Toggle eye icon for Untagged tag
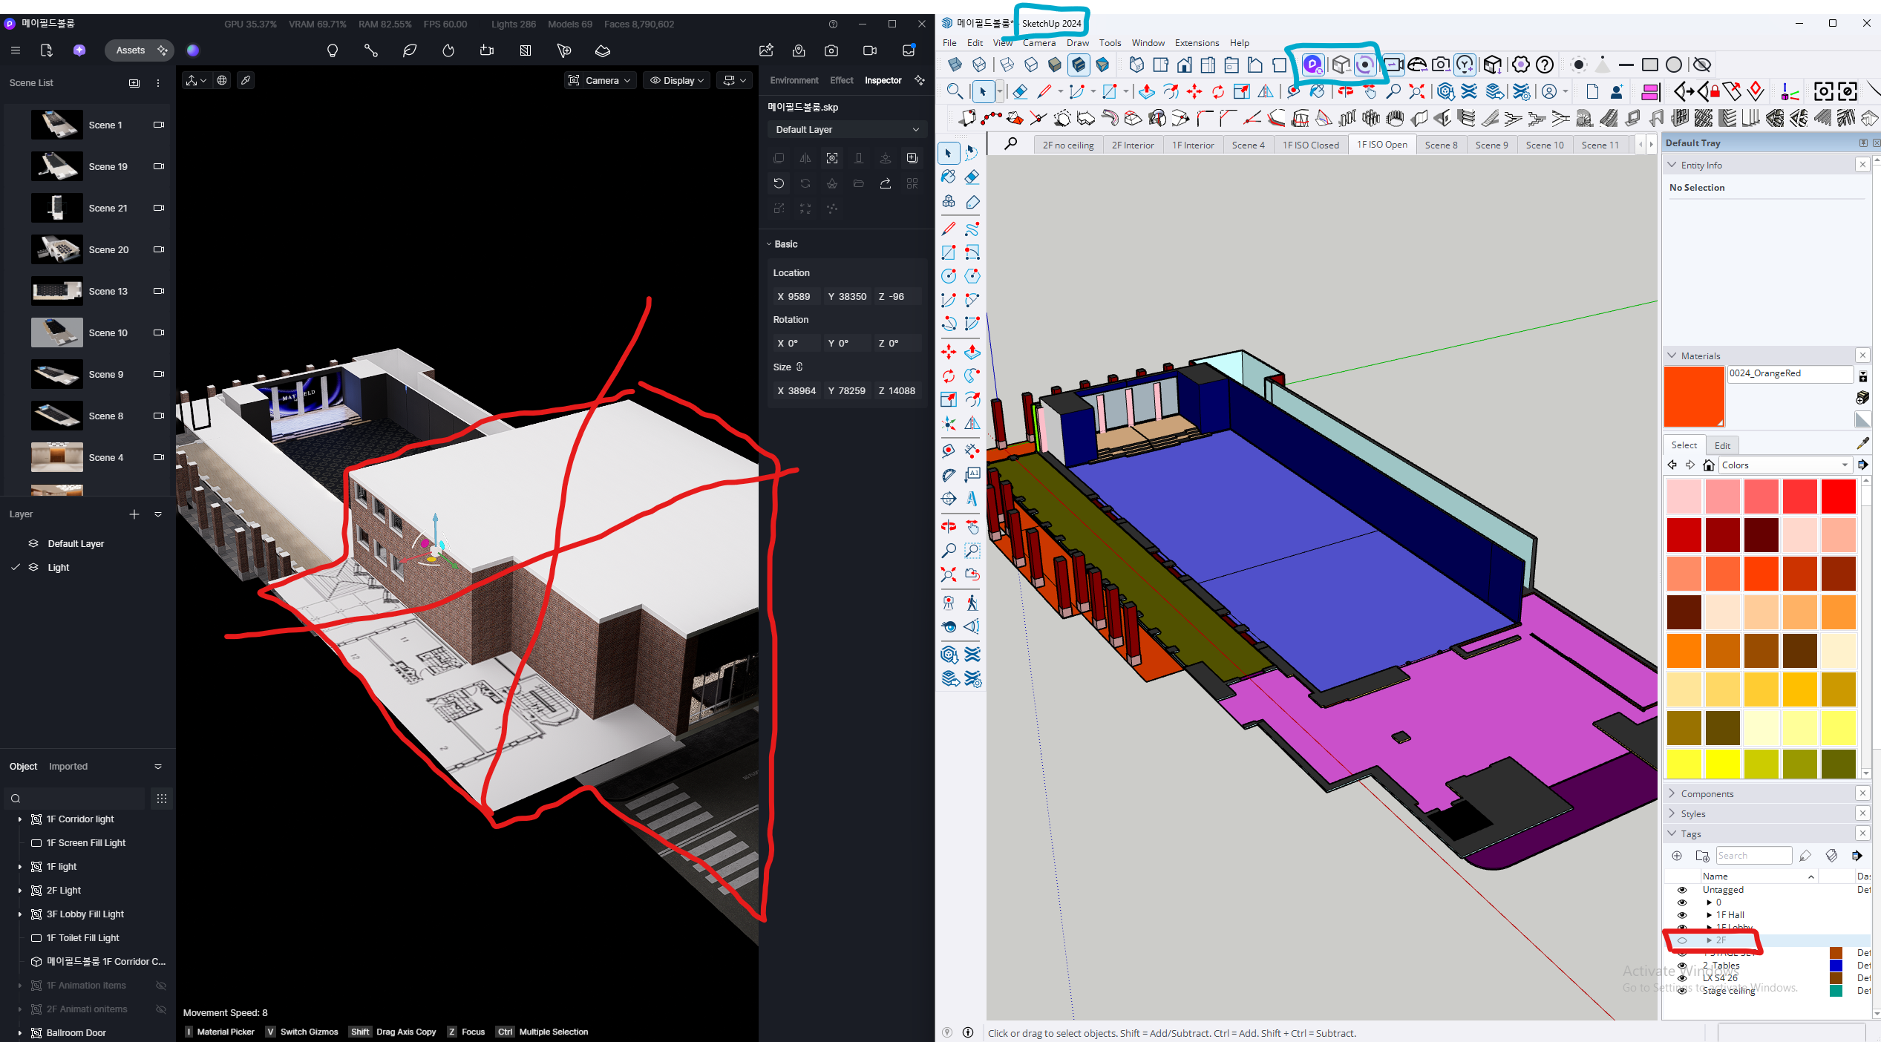The width and height of the screenshot is (1881, 1042). (x=1682, y=890)
